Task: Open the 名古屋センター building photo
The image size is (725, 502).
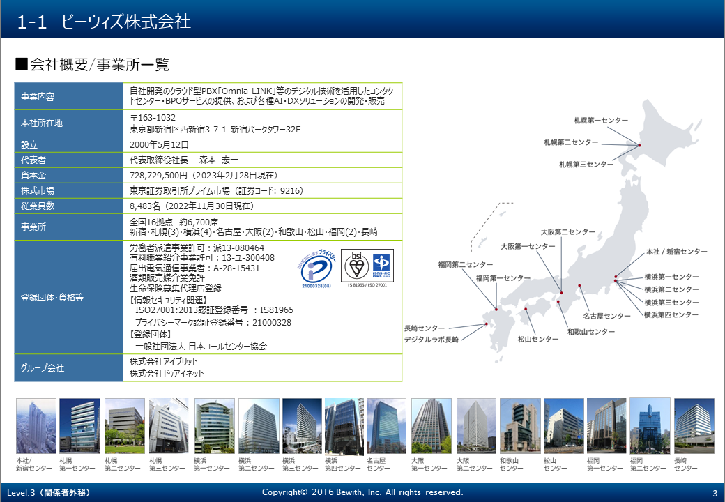Action: pos(386,426)
